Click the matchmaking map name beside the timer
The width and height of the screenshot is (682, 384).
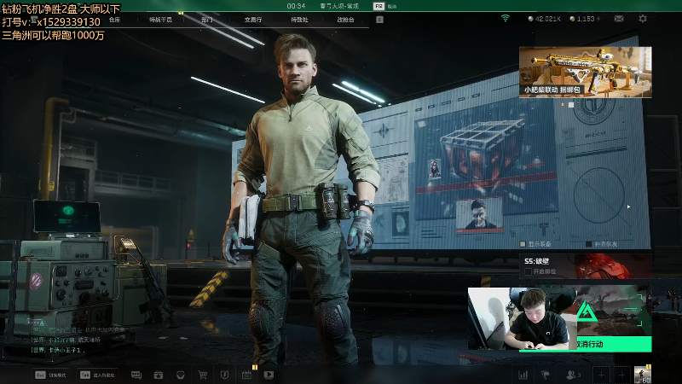coord(339,6)
